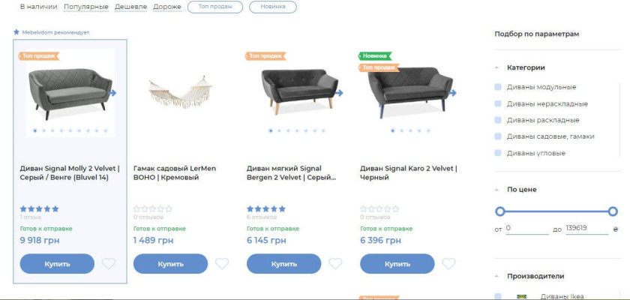Tick the Диваны угловые filter checkbox
The height and width of the screenshot is (300, 630).
(498, 153)
